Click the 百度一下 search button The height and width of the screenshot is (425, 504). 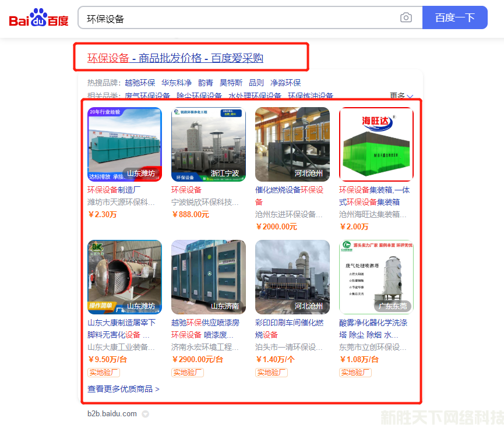click(454, 18)
